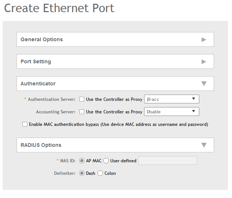Click the Create Ethernet Port page heading
Image resolution: width=232 pixels, height=198 pixels.
pos(59,8)
